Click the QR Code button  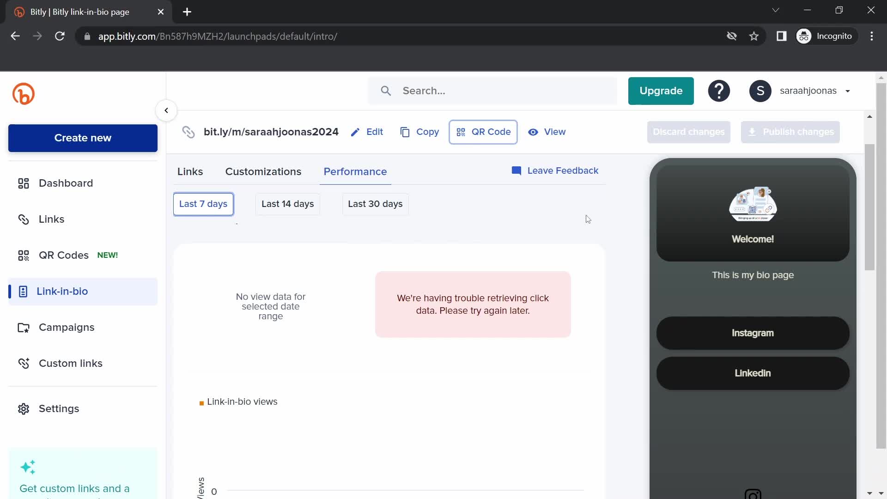coord(484,132)
